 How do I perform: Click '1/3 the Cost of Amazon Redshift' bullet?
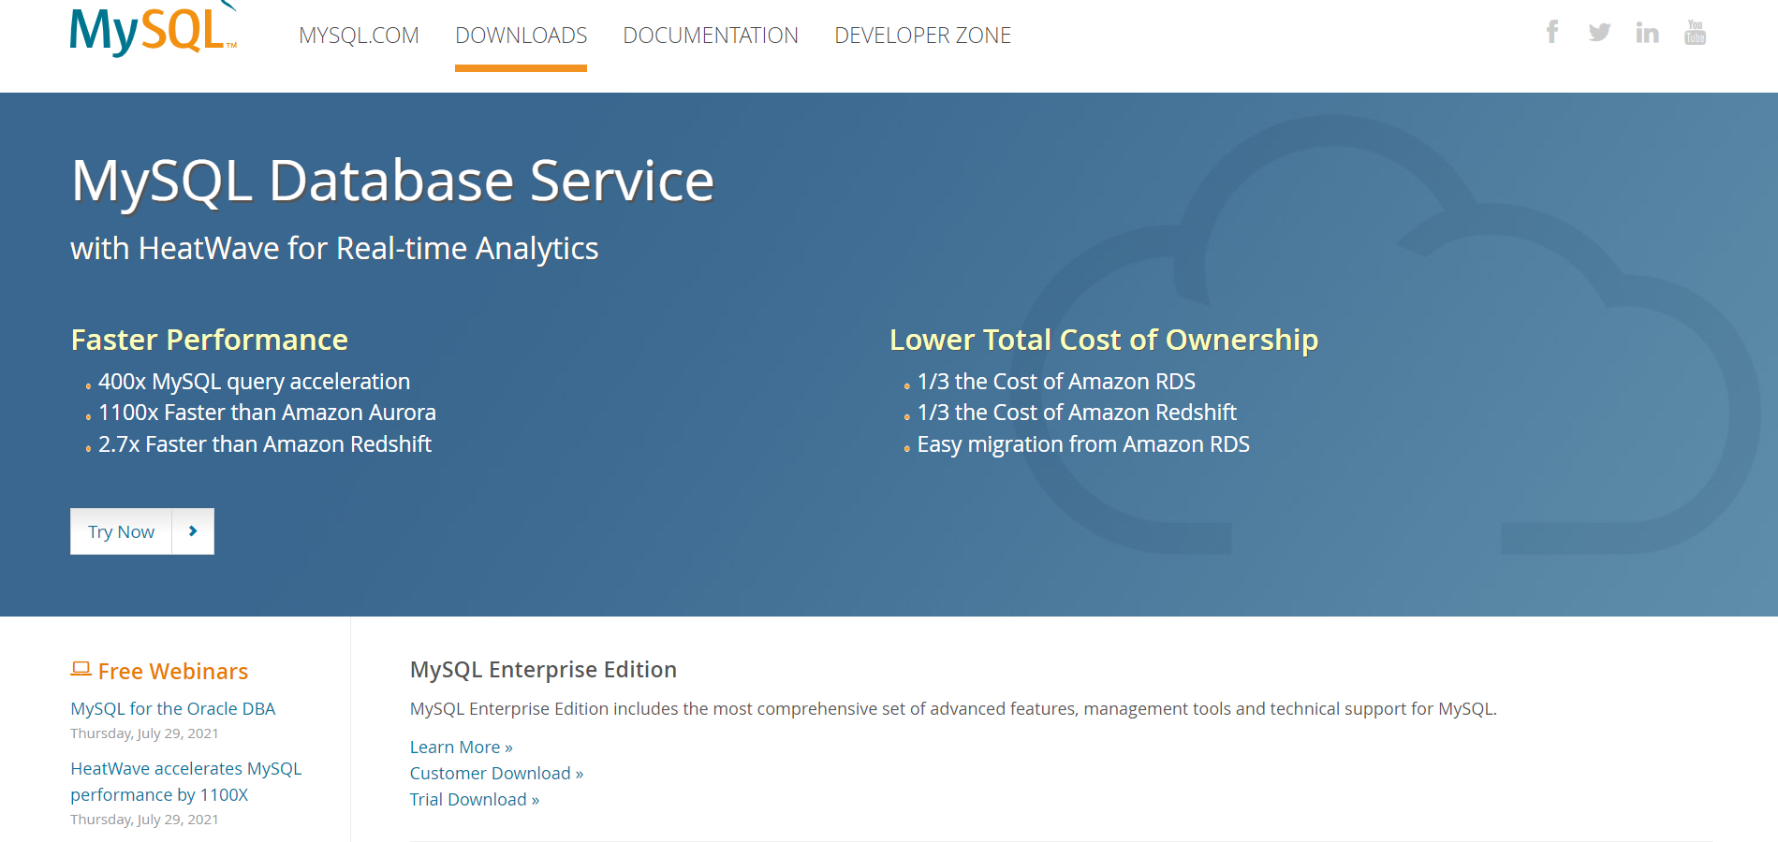tap(1077, 413)
